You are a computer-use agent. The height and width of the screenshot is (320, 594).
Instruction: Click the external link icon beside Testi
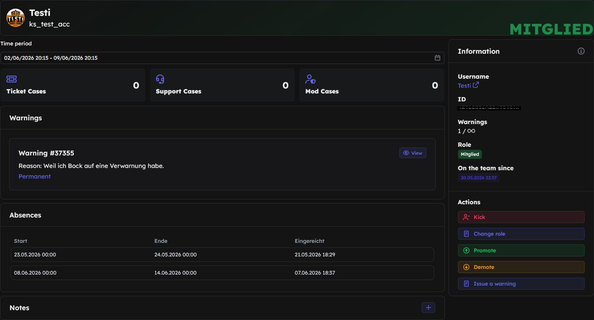click(x=476, y=85)
